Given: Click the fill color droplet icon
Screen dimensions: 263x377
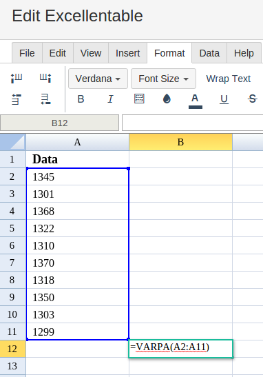Looking at the screenshot, I should click(167, 99).
